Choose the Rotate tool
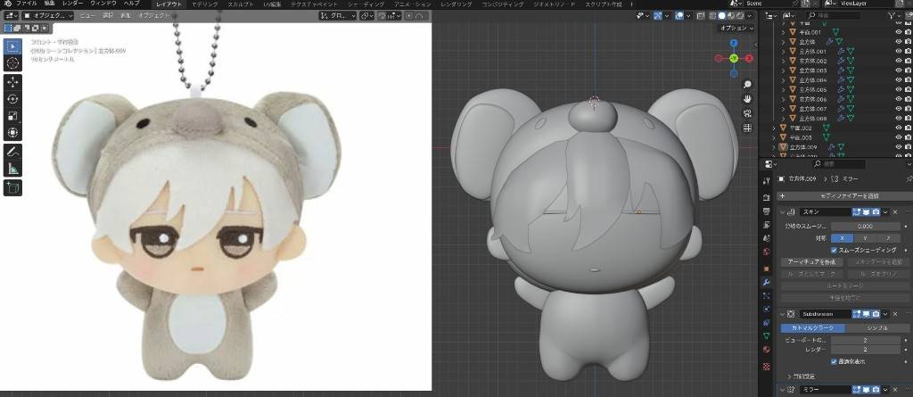Viewport: 913px width, 397px height. tap(13, 99)
